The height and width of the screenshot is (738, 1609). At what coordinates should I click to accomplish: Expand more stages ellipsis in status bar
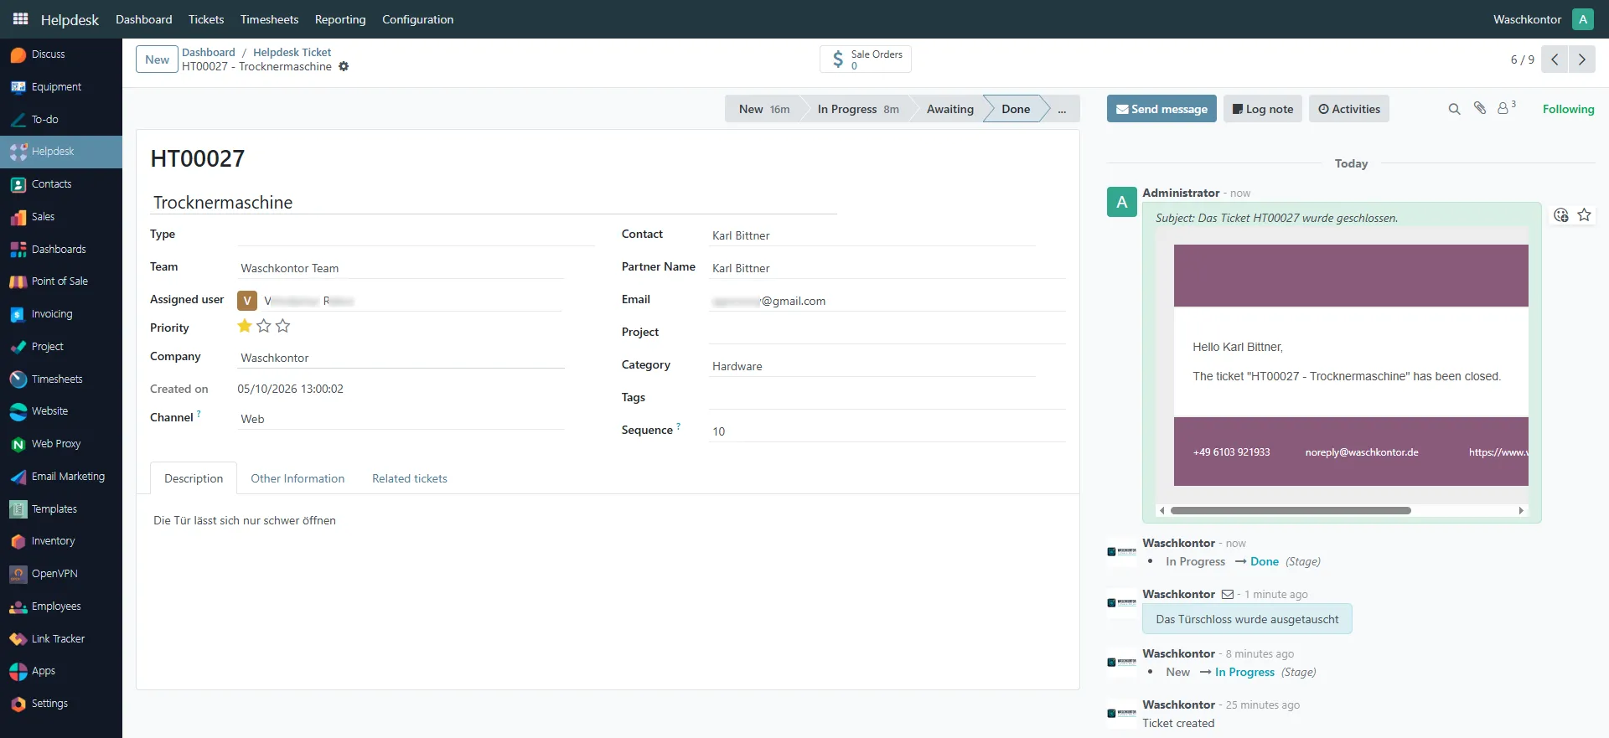tap(1062, 109)
